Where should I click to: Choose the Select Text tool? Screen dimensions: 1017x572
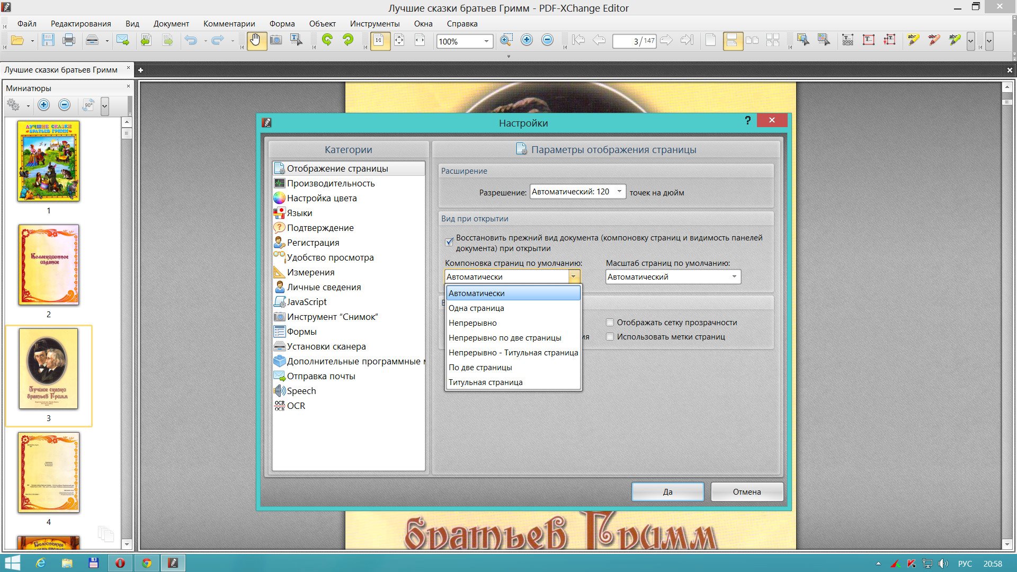296,41
